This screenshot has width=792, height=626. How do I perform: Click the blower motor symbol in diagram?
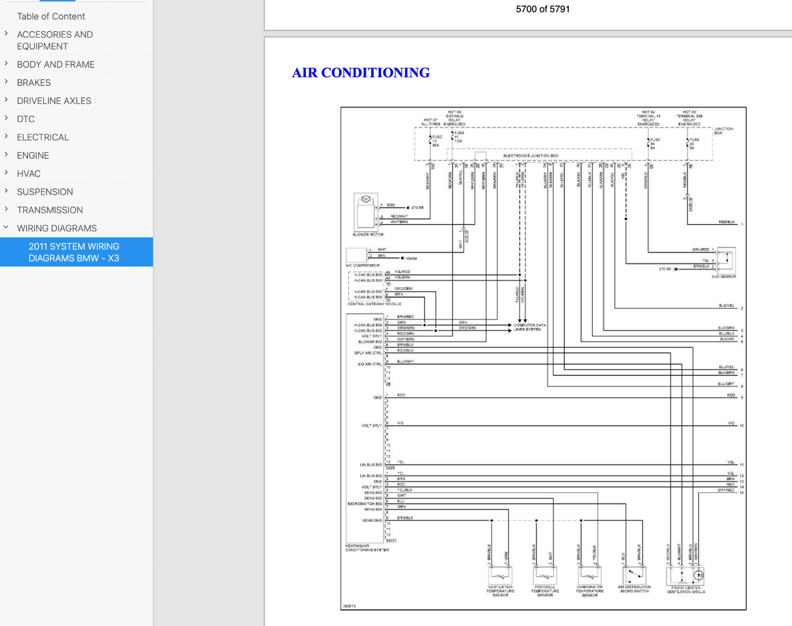pos(366,212)
